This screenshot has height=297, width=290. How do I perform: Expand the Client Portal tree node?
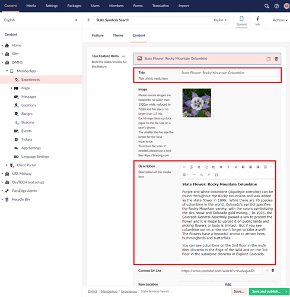[x=7, y=165]
